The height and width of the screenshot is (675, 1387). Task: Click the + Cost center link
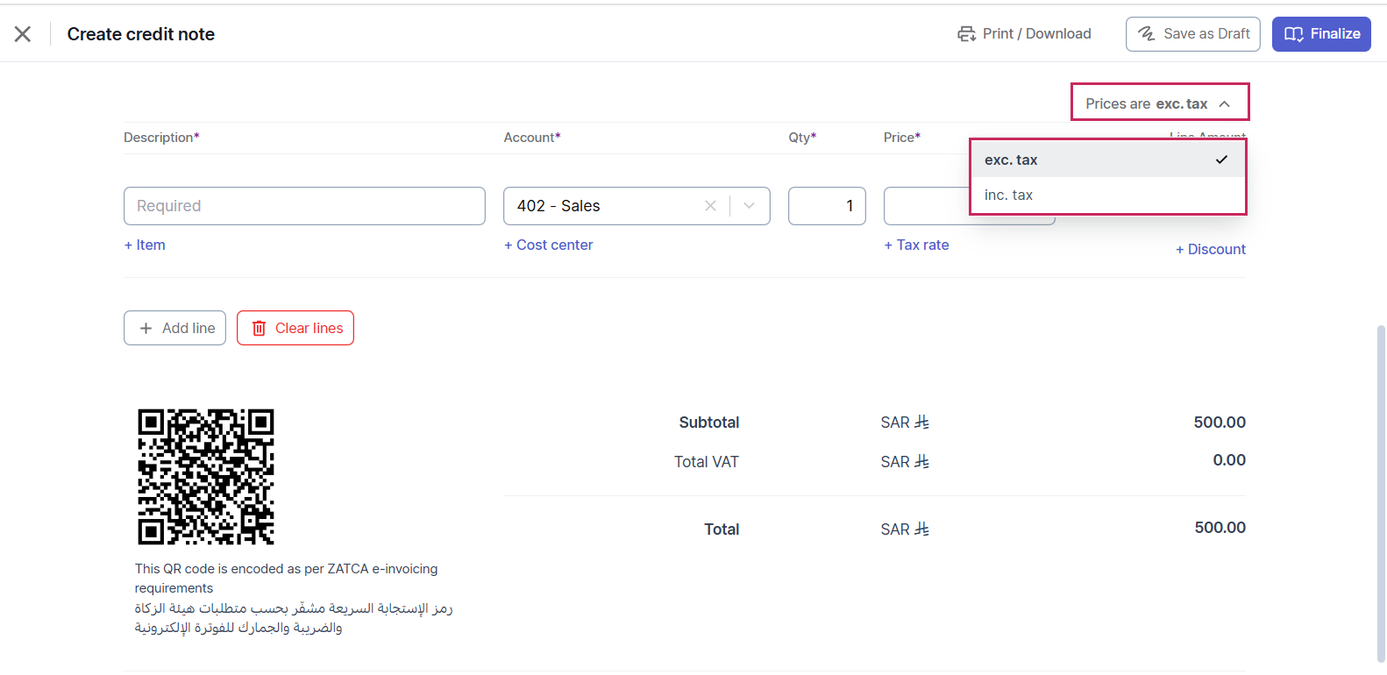click(x=549, y=245)
